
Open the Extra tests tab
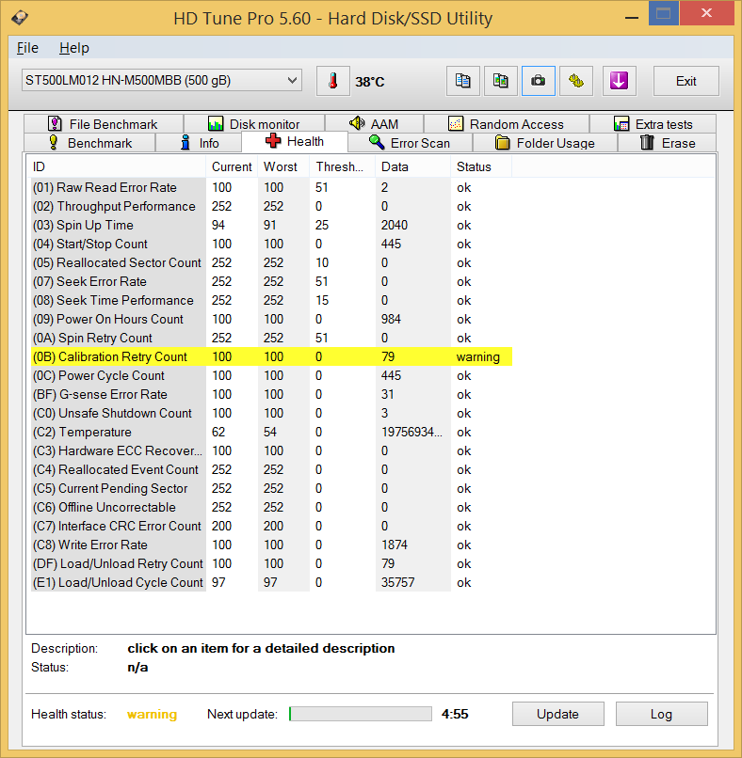click(x=653, y=124)
